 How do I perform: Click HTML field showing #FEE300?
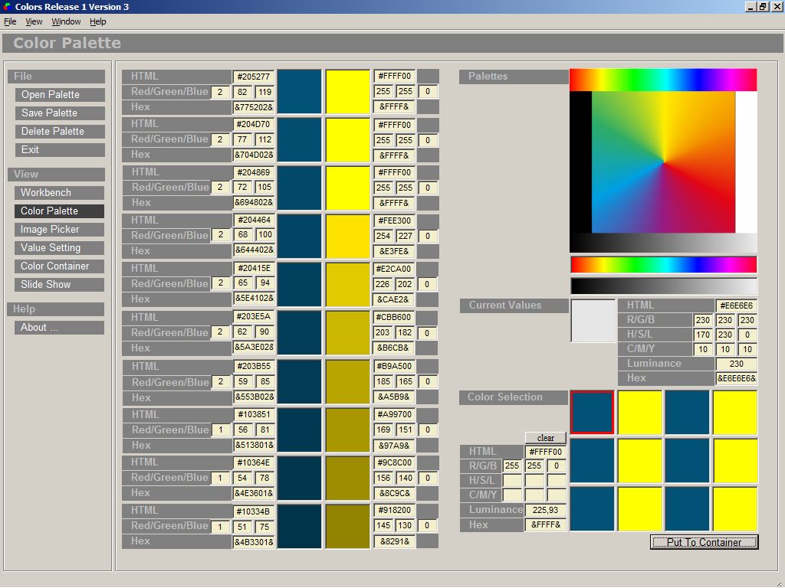pyautogui.click(x=395, y=220)
